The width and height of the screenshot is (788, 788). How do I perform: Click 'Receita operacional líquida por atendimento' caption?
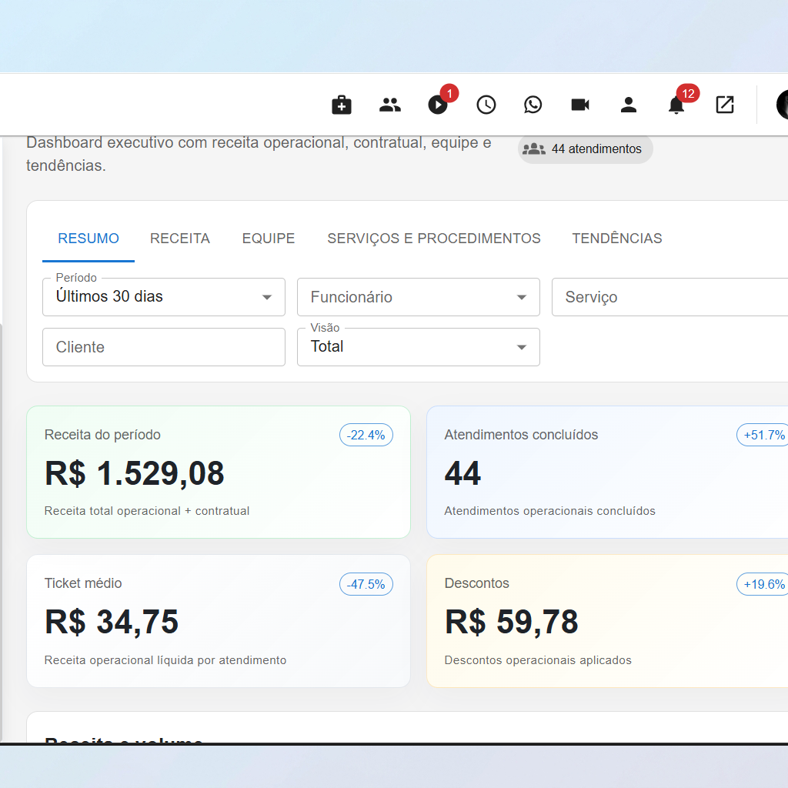(x=165, y=659)
